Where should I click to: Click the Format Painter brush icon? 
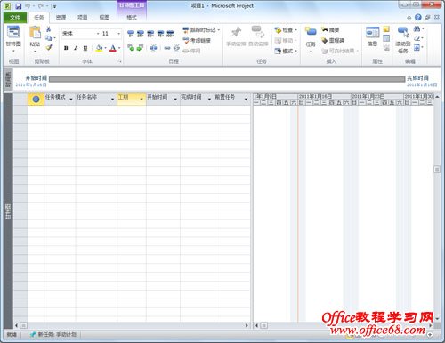[49, 47]
